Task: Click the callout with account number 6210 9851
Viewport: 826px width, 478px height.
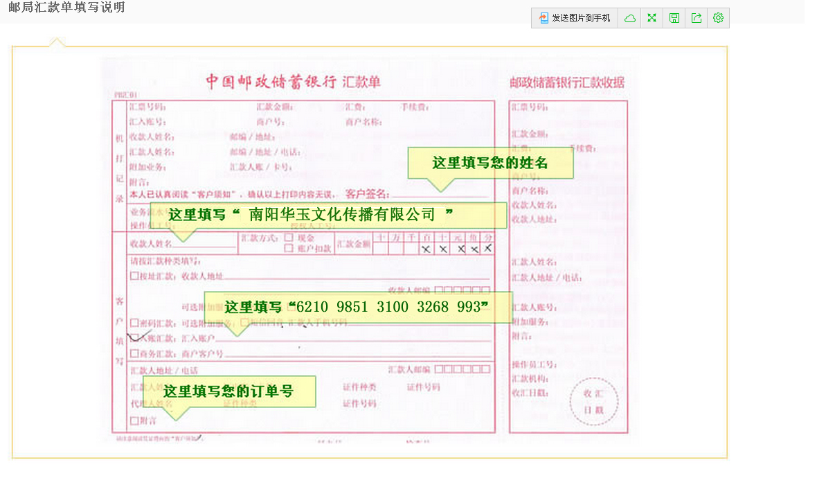Action: (358, 307)
